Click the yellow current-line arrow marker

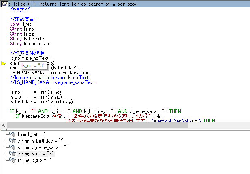tap(4, 63)
